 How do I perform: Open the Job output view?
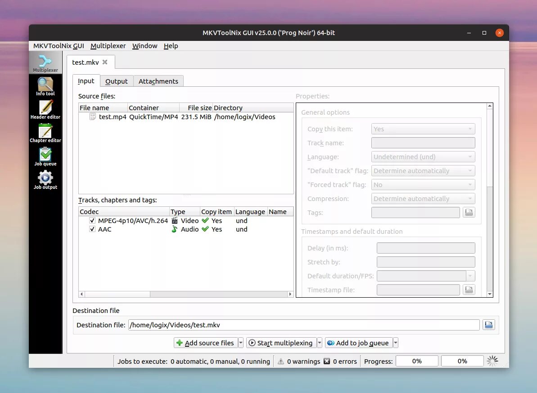click(x=45, y=180)
